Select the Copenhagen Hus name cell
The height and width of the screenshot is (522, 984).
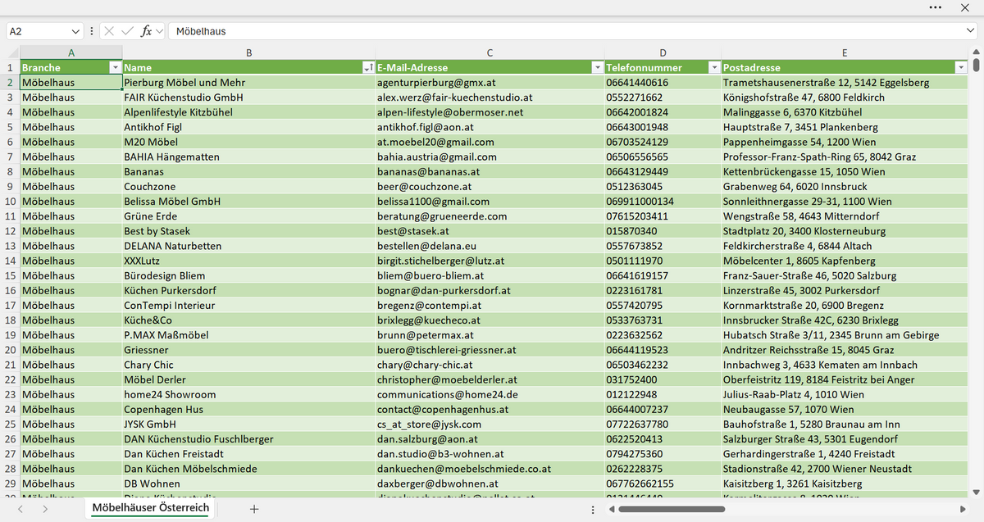[249, 409]
